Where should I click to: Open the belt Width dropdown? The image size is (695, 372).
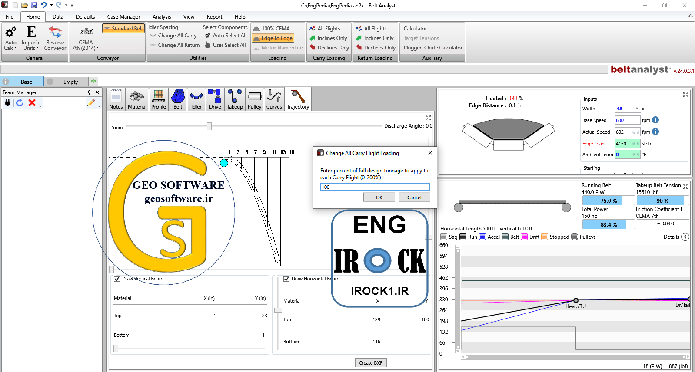pyautogui.click(x=637, y=109)
